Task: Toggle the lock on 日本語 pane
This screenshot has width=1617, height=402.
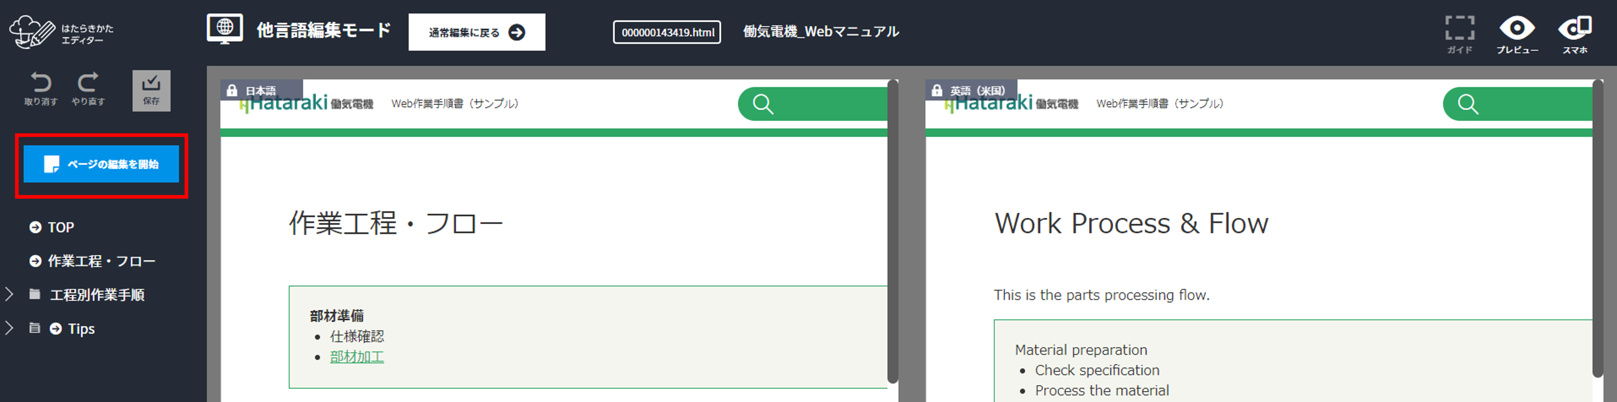Action: pos(232,91)
